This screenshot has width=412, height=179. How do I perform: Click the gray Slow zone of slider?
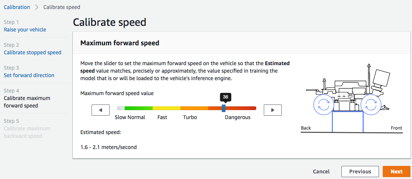(x=121, y=108)
